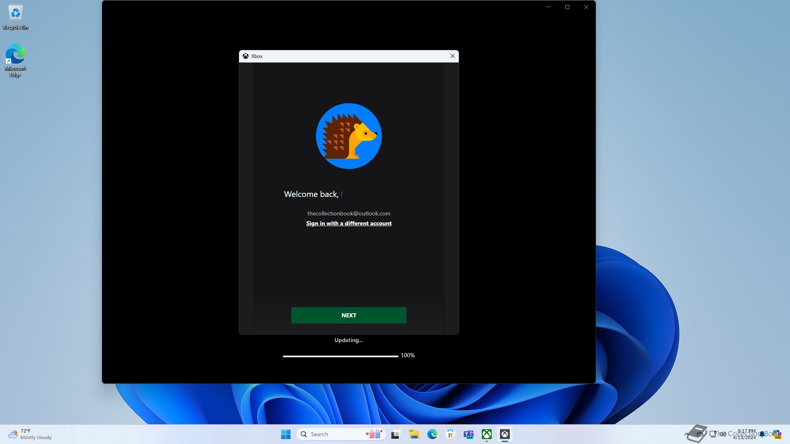Open Task View from the taskbar
Screen dimensions: 790x444
coord(396,434)
